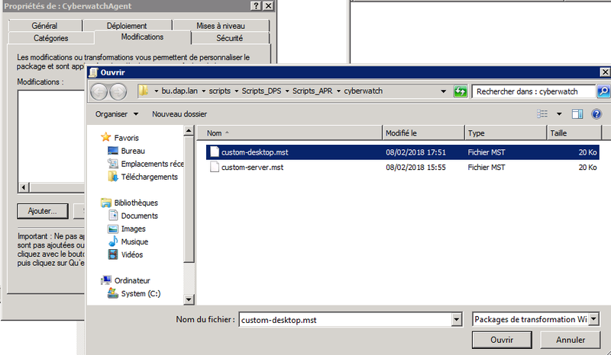611x355 pixels.
Task: Click the custom-server.mst file icon
Action: click(x=215, y=167)
